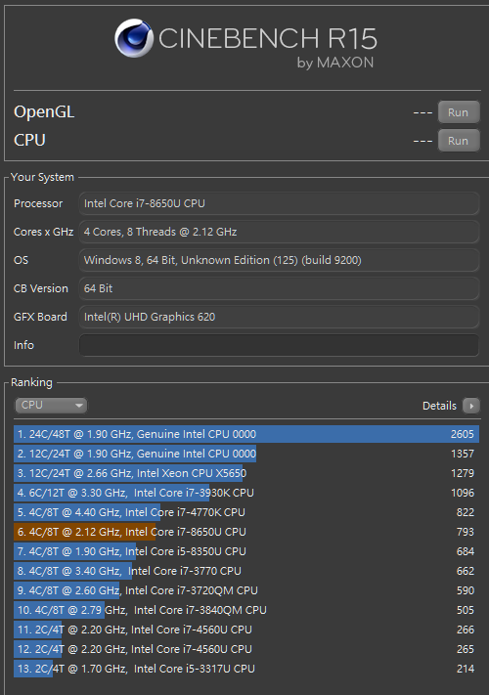Screen dimensions: 489x695
Task: Click the dropdown arrow beside CPU
Action: tap(79, 405)
